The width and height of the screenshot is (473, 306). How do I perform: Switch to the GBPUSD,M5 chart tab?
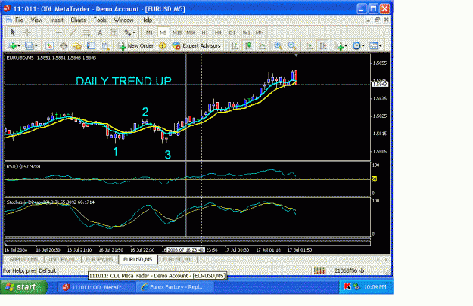tap(23, 259)
